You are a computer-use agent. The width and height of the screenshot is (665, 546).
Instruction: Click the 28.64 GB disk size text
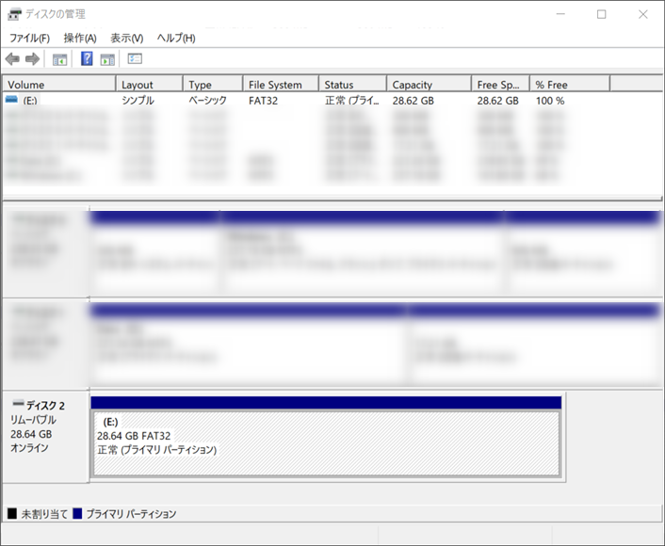coord(31,434)
